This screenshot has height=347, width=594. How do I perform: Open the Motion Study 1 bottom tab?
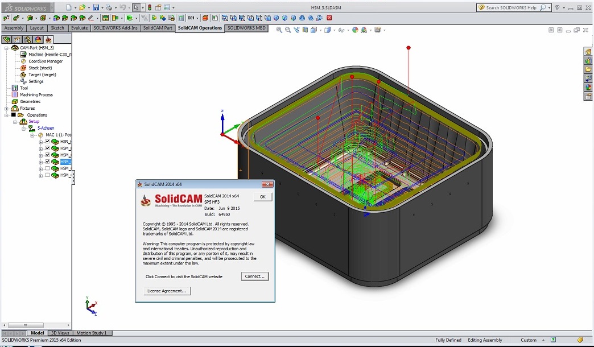tap(92, 333)
